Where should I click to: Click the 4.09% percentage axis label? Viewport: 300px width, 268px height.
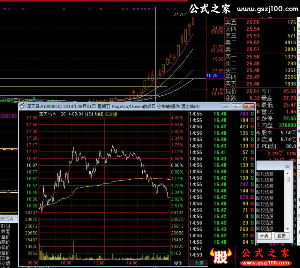coord(177,118)
